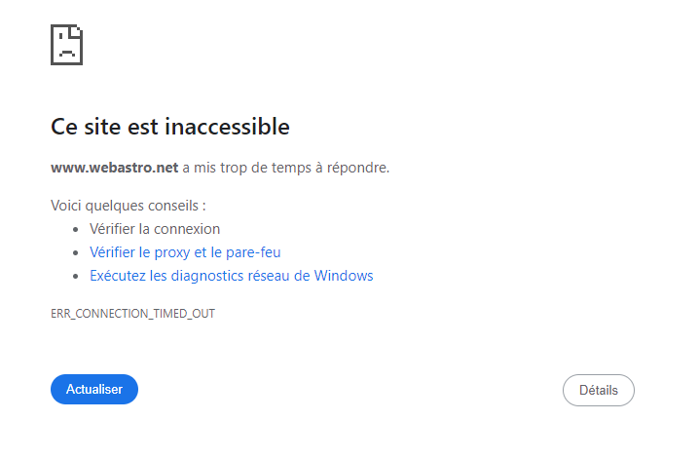Click the bullet before the proxy link

tap(76, 253)
